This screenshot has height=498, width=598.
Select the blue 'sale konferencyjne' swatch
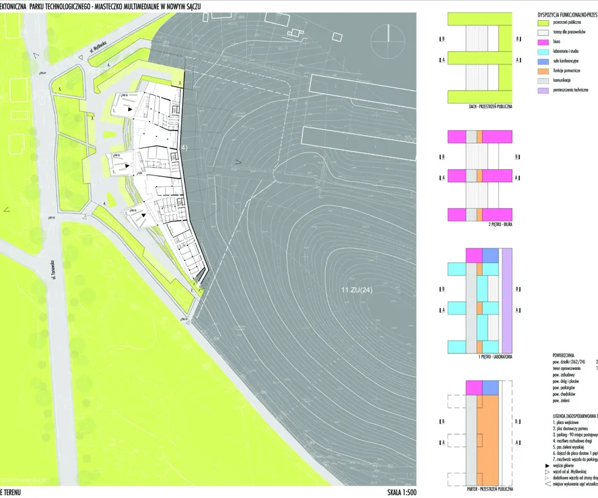[543, 61]
